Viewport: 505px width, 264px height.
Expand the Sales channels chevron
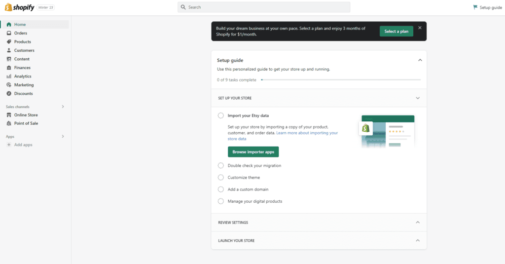[x=63, y=107]
